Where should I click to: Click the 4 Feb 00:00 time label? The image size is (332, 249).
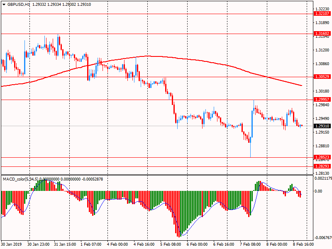(117, 244)
